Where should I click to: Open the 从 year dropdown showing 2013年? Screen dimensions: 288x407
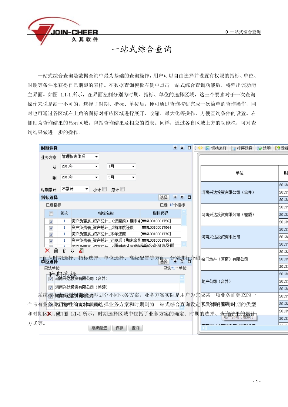click(x=80, y=166)
